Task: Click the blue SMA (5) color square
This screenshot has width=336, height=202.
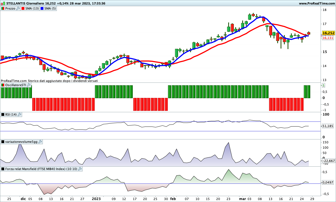Action: pos(42,8)
